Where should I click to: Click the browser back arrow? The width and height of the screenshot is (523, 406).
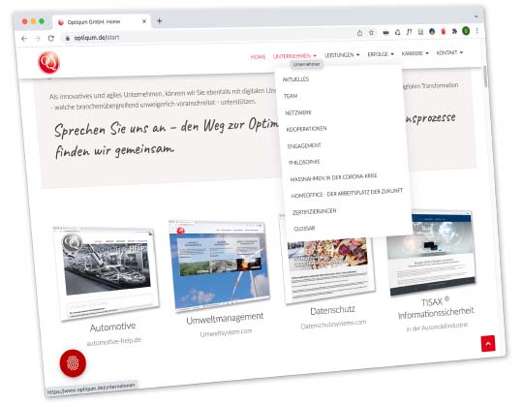tap(24, 39)
